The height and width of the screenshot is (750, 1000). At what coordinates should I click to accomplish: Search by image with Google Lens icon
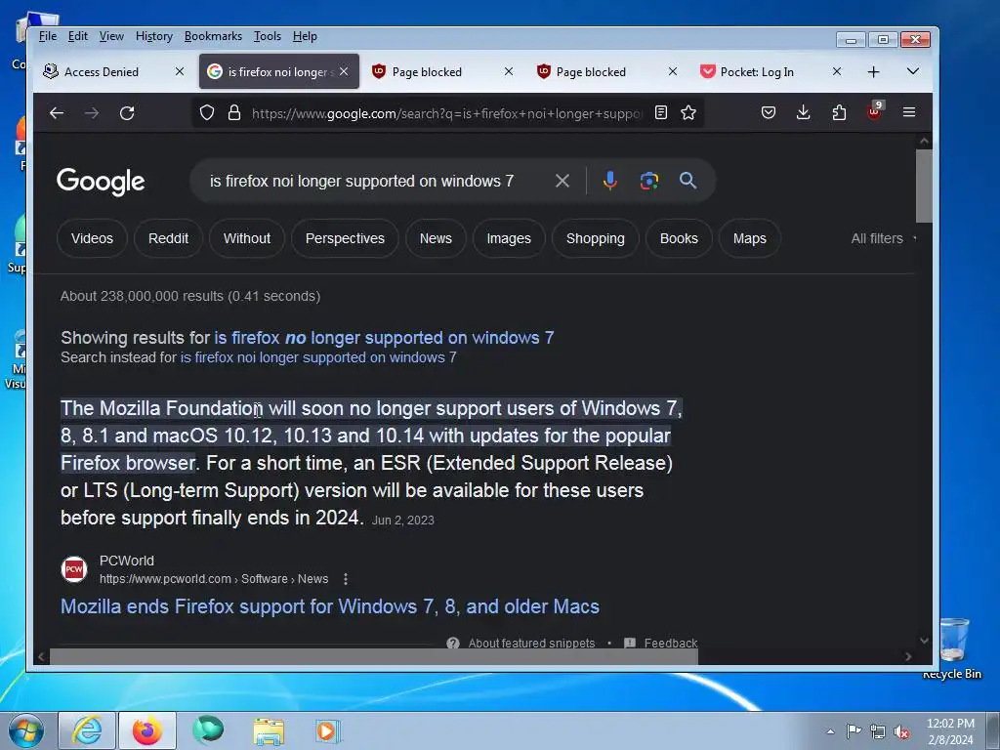point(648,181)
